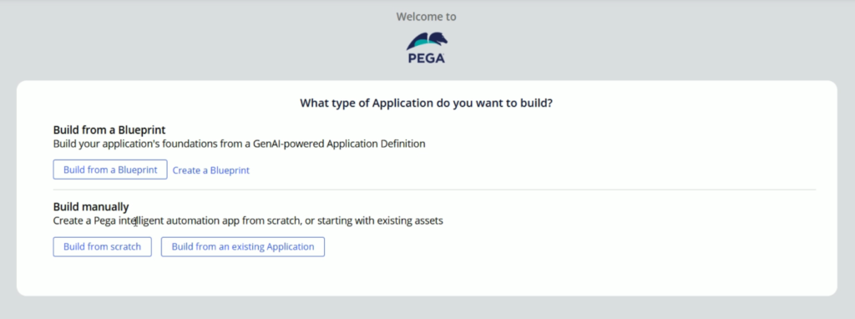This screenshot has height=319, width=855.
Task: Click the 'Welcome to' text at top
Action: (427, 17)
